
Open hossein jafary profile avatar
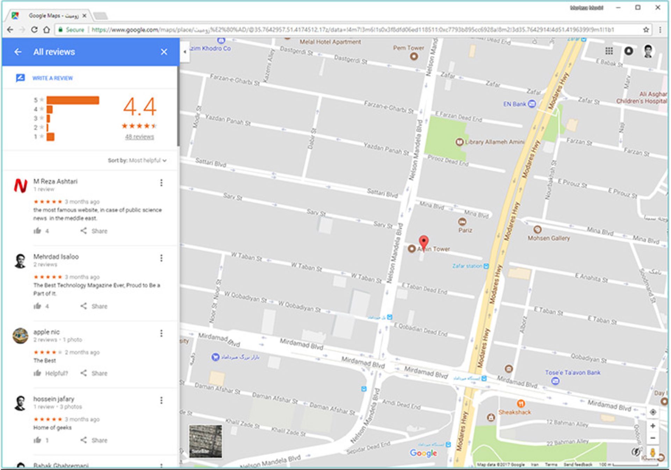click(20, 403)
